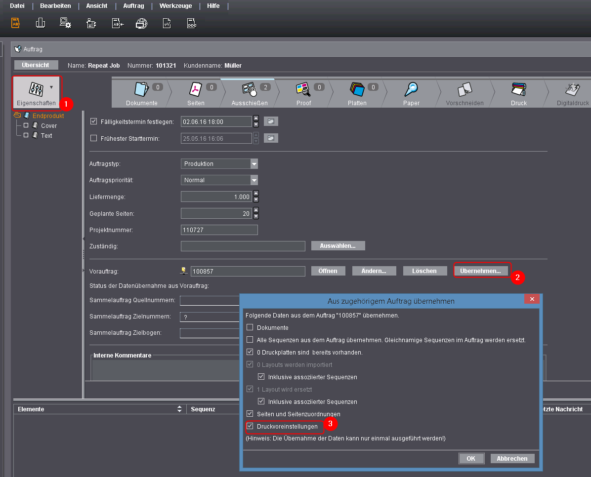The image size is (591, 477).
Task: Click the document ABC arrow toolbar icon
Action: (x=118, y=23)
